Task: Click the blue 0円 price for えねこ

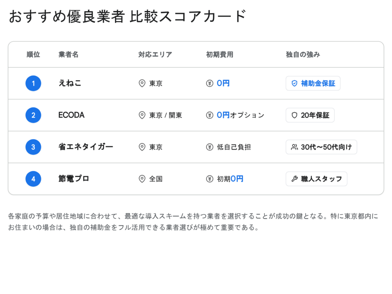Action: (223, 83)
